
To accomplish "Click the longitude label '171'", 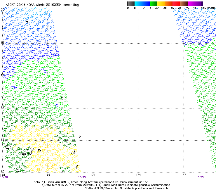I will coord(93,175).
